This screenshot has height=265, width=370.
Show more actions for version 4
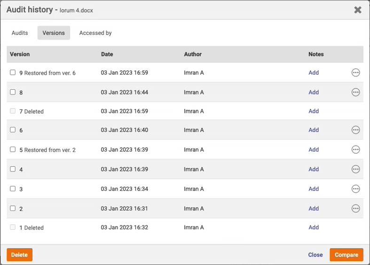click(355, 169)
